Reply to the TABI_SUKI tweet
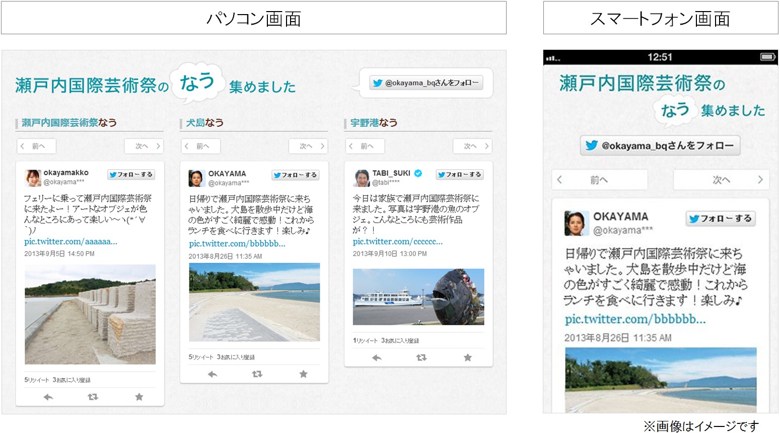The image size is (780, 433). point(376,357)
